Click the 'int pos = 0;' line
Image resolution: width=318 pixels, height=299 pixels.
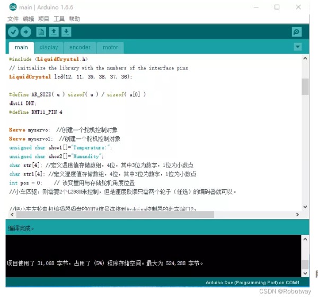(72, 183)
